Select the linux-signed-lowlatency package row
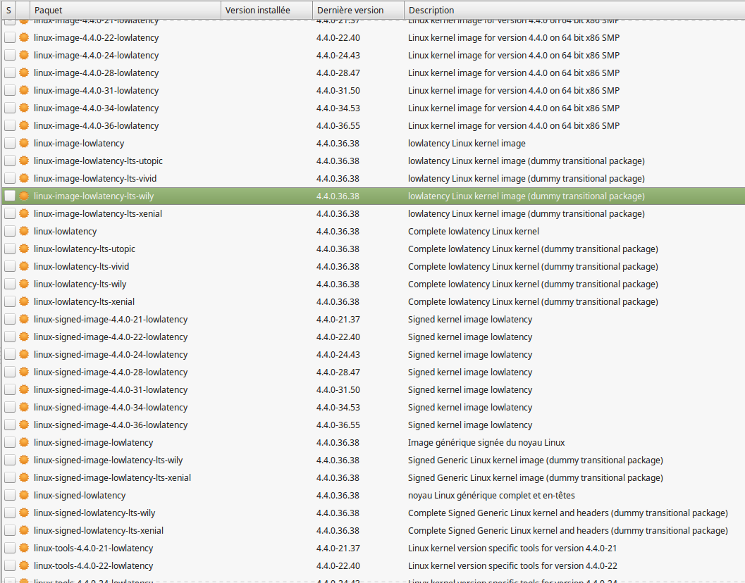Viewport: 745px width, 583px height. pyautogui.click(x=374, y=495)
